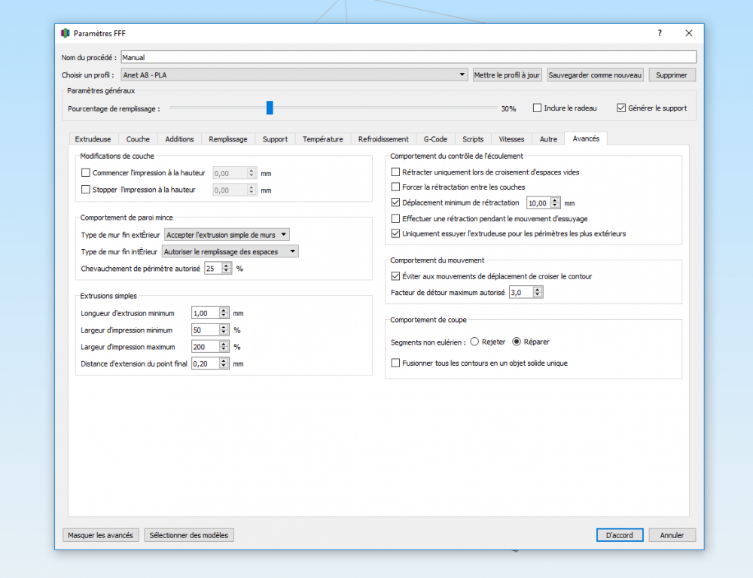Check Rétracter uniquement lors de croisement d'espaces vides
The image size is (753, 578).
coord(395,172)
